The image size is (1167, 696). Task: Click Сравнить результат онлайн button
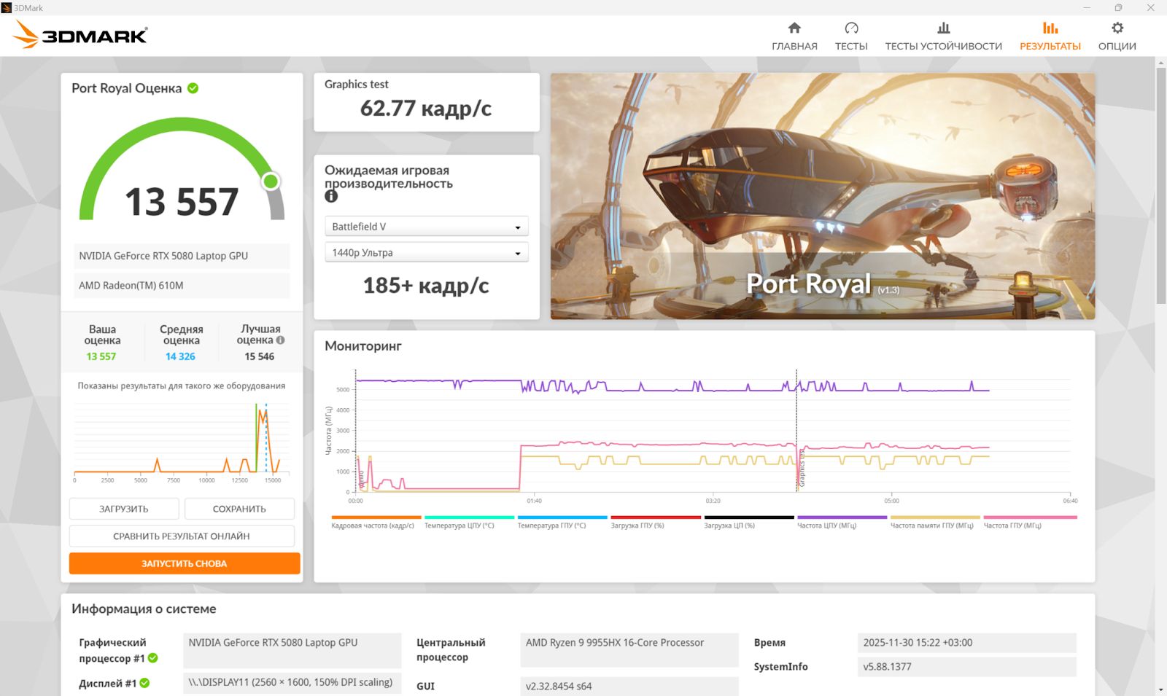pos(182,536)
